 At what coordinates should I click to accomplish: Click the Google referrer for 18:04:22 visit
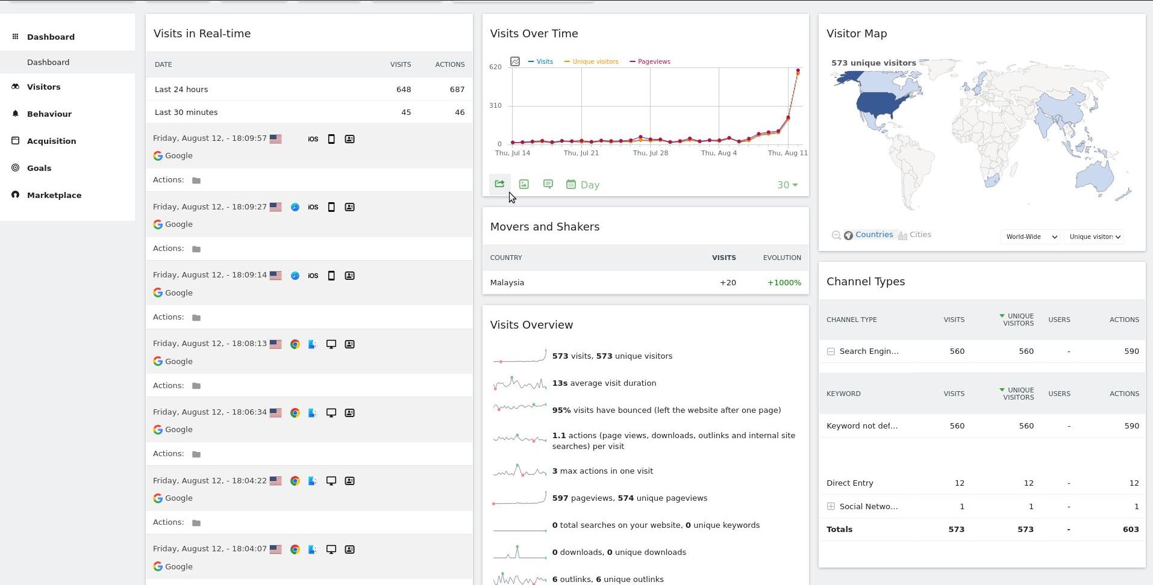[173, 498]
